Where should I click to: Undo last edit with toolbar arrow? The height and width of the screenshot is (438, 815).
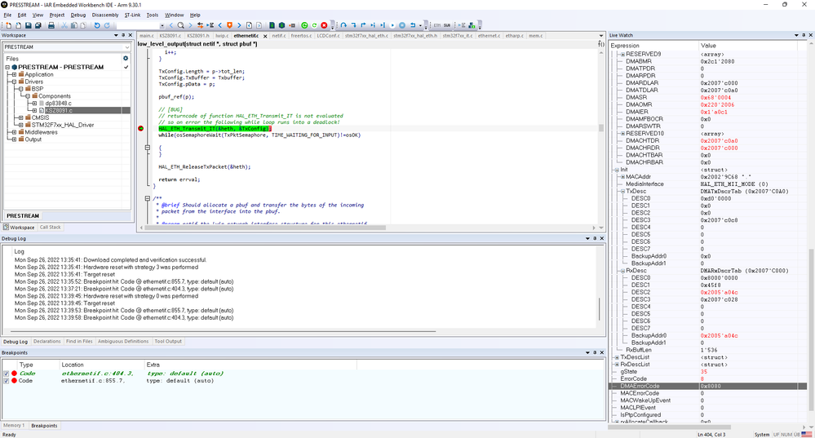pyautogui.click(x=97, y=25)
